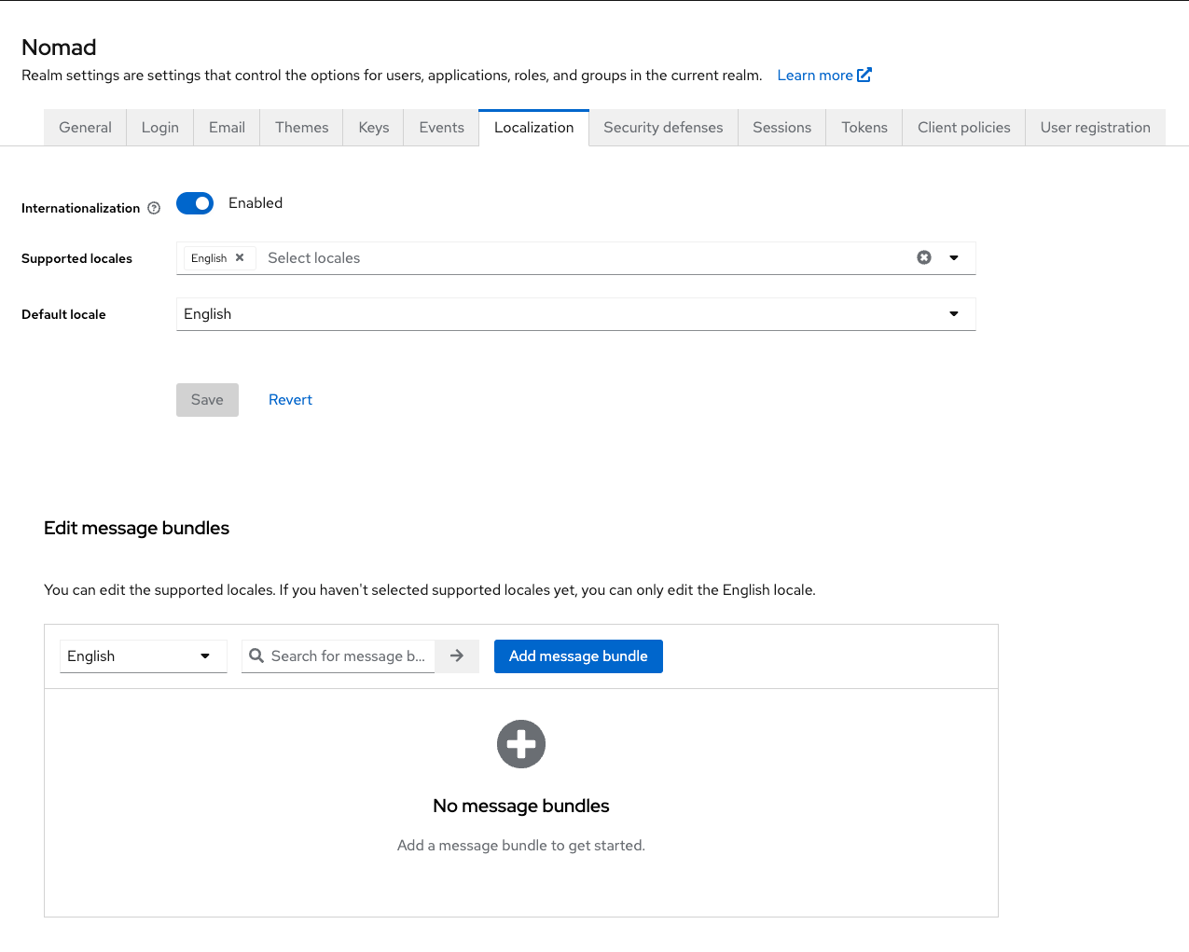
Task: Switch to the Login tab
Action: 160,128
